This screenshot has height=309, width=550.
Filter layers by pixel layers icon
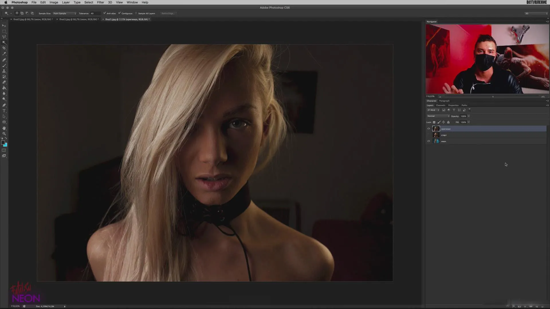click(x=444, y=110)
